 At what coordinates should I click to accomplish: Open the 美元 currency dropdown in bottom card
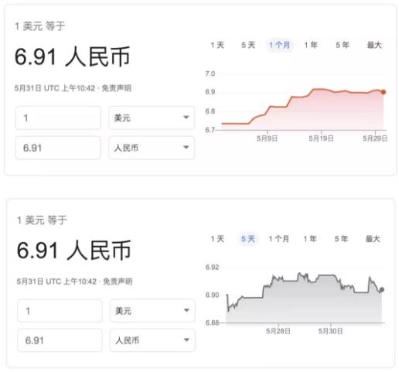[x=152, y=311]
